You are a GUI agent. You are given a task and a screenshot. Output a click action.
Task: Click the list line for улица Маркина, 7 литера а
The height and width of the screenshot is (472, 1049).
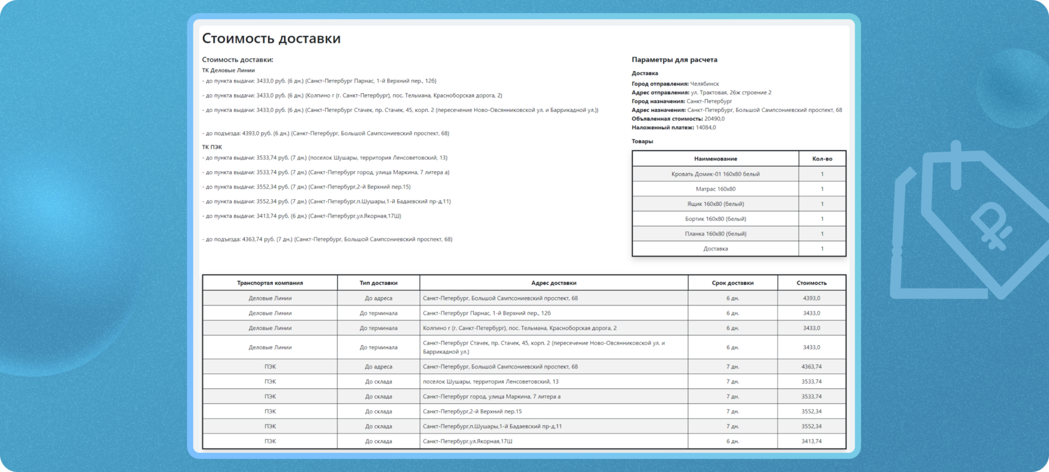[325, 172]
